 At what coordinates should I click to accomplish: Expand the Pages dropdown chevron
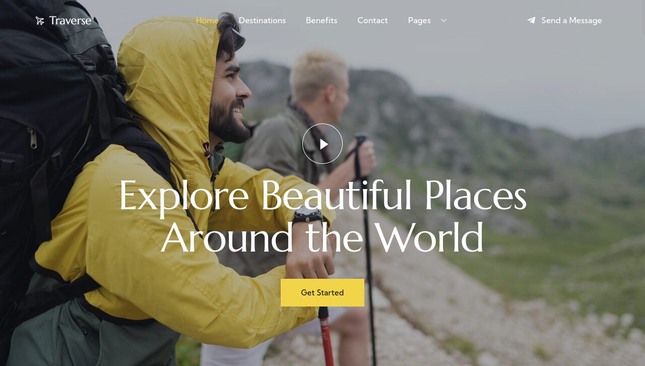(x=443, y=21)
